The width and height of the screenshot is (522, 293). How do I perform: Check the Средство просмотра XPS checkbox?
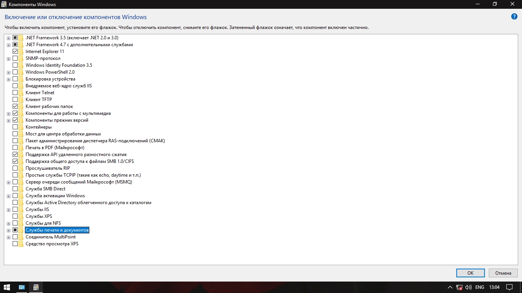click(15, 244)
